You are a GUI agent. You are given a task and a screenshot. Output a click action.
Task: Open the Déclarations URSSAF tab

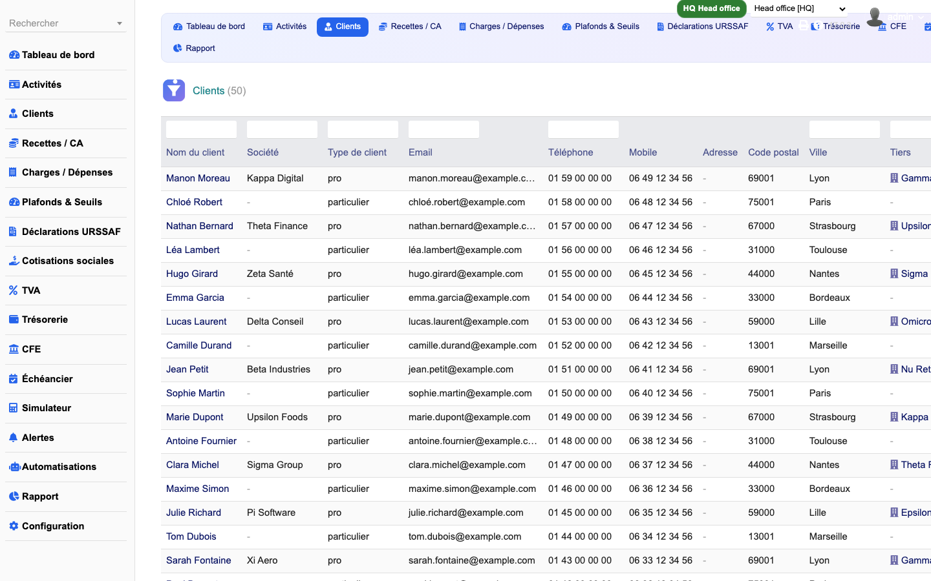[702, 26]
